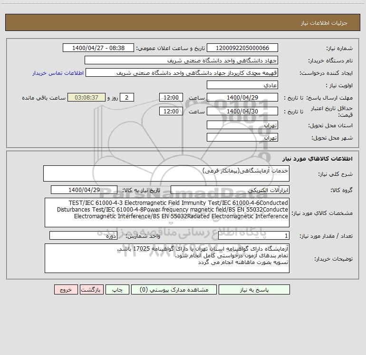Click the price validity date 1400/04/30 field
Viewport: 366px width, 355px height.
(242, 111)
